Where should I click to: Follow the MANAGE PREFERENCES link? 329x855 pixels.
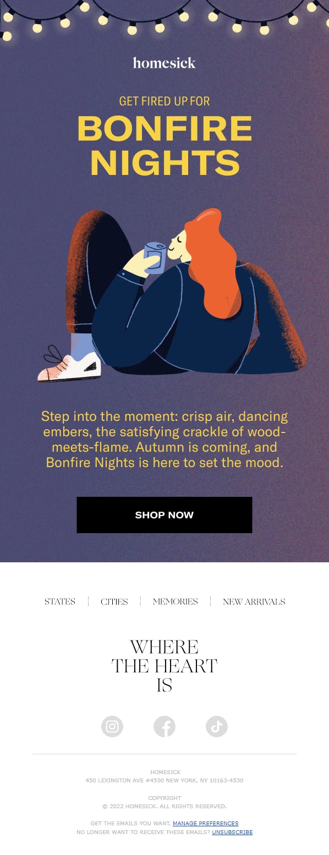tap(206, 824)
